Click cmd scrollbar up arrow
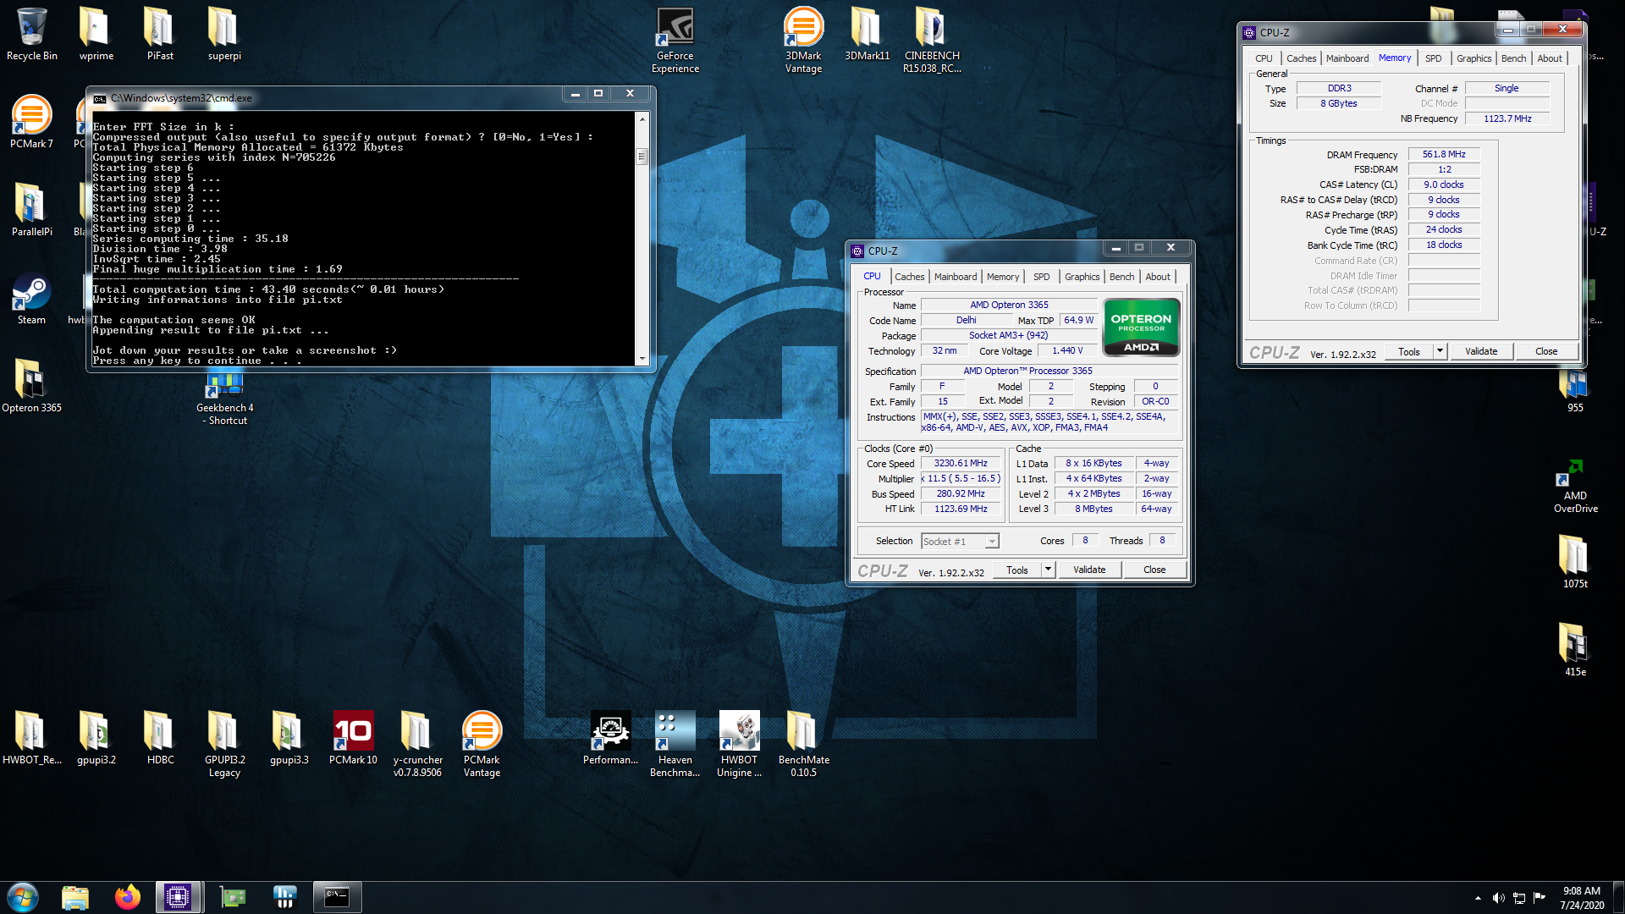This screenshot has width=1625, height=914. [x=642, y=118]
